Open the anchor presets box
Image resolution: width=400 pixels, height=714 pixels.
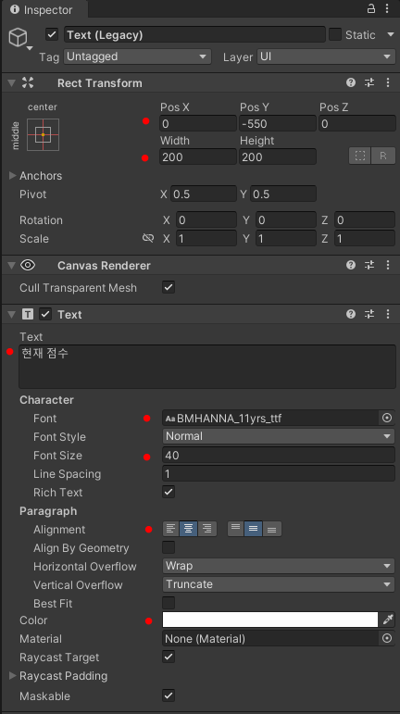tap(43, 135)
